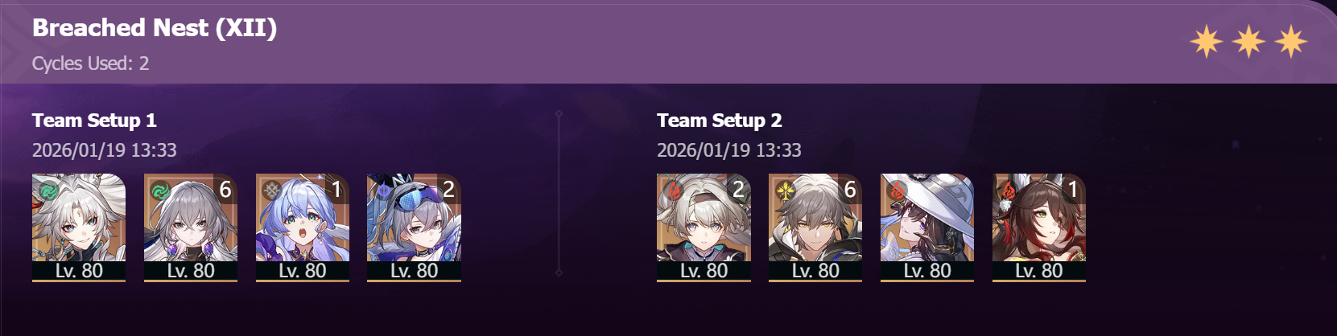Open the blue-haired singer character portrait
Viewport: 1337px width, 336px height.
click(303, 227)
